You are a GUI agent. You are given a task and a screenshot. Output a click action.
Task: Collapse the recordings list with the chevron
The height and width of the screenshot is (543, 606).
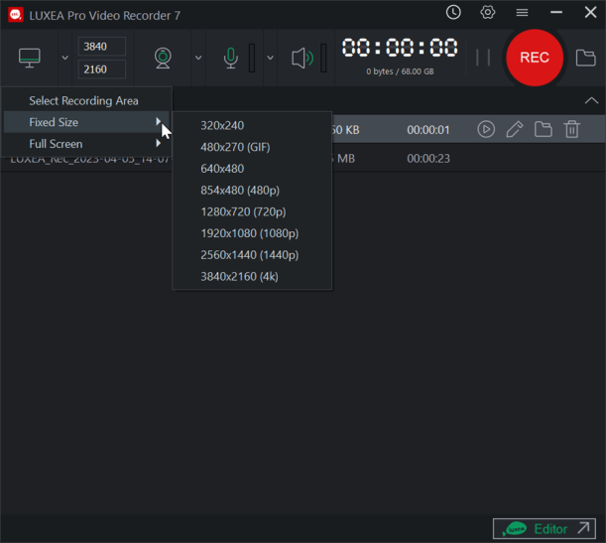(x=591, y=100)
